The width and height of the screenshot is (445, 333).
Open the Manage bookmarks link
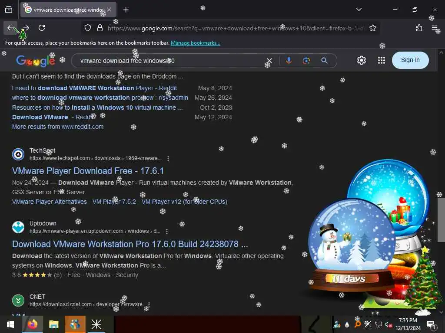click(195, 43)
